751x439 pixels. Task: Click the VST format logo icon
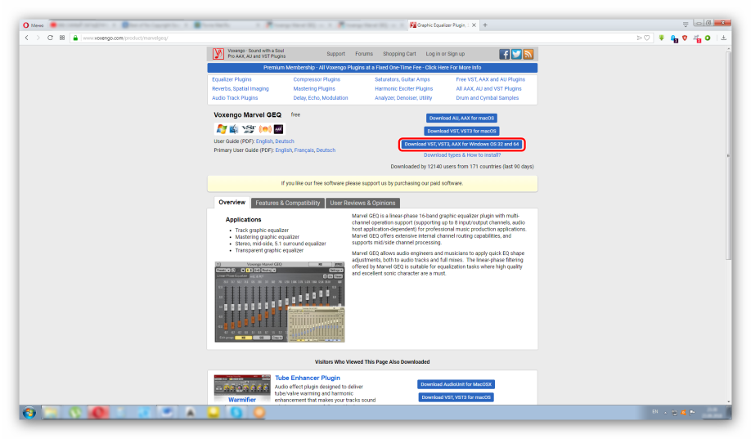(x=249, y=129)
